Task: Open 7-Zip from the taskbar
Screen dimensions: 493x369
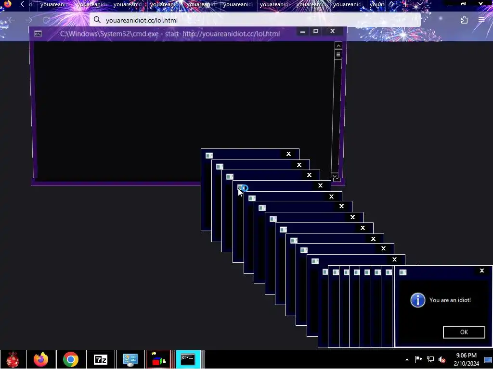Action: click(x=101, y=359)
